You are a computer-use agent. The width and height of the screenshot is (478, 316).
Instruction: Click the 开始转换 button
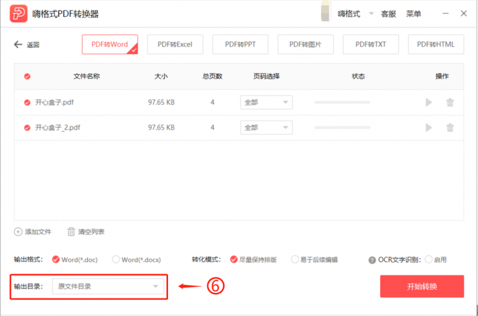(x=422, y=286)
